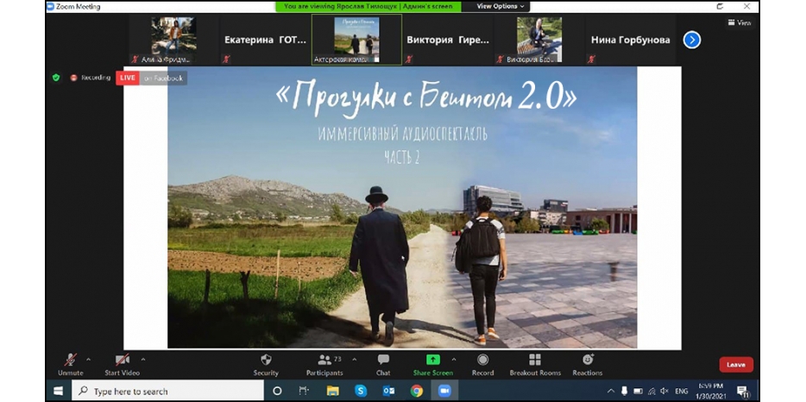Start Video with the camera button
The height and width of the screenshot is (402, 806).
point(123,365)
